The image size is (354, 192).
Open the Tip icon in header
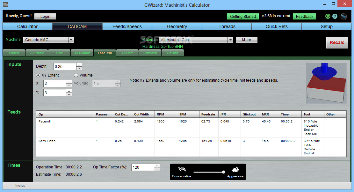click(x=343, y=16)
